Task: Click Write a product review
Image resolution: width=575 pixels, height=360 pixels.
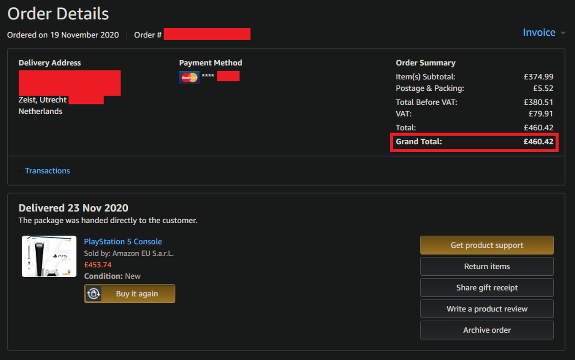Action: click(486, 309)
